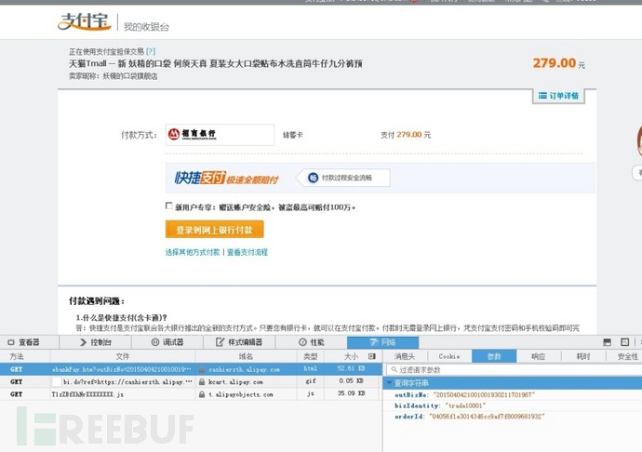Open the 消息头 headers detail tab
This screenshot has height=452, width=642.
(x=405, y=356)
